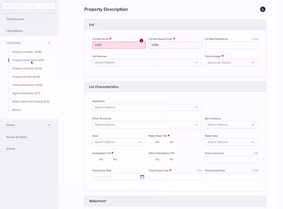The height and width of the screenshot is (209, 283).
Task: Click the Listing Data label
Action: pyautogui.click(x=13, y=43)
